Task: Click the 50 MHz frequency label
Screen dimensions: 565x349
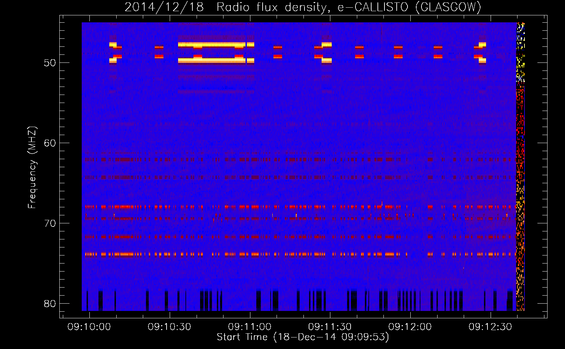Action: point(50,63)
